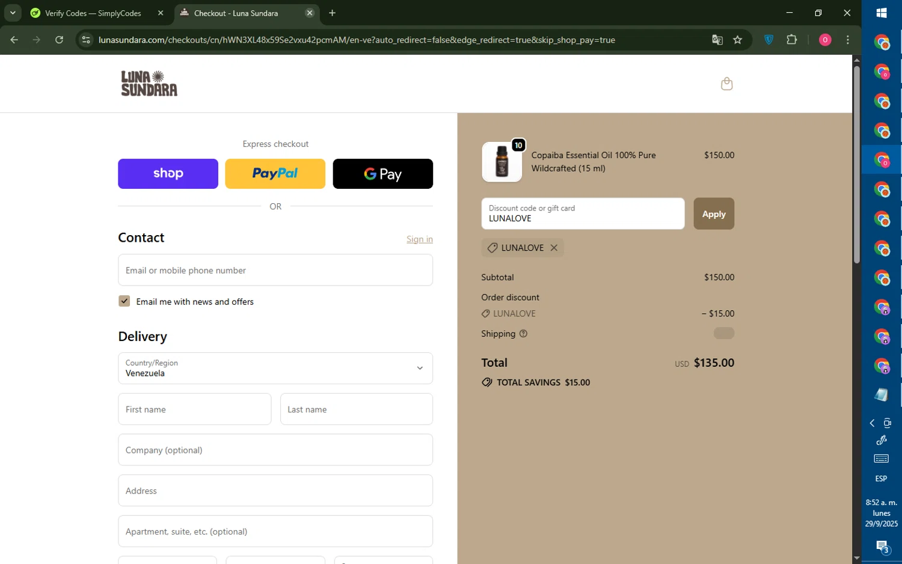Click the translate page icon

[717, 40]
